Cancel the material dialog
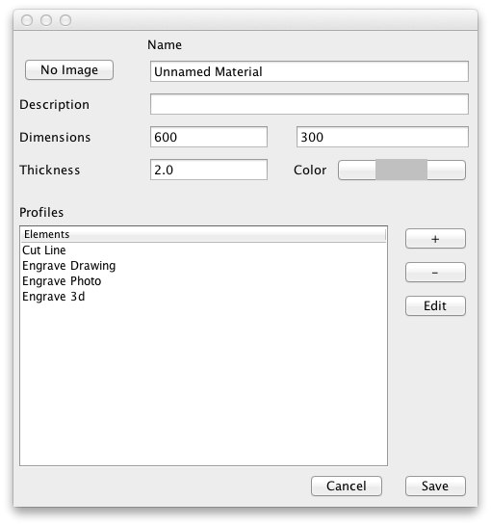The height and width of the screenshot is (526, 491). [x=347, y=487]
